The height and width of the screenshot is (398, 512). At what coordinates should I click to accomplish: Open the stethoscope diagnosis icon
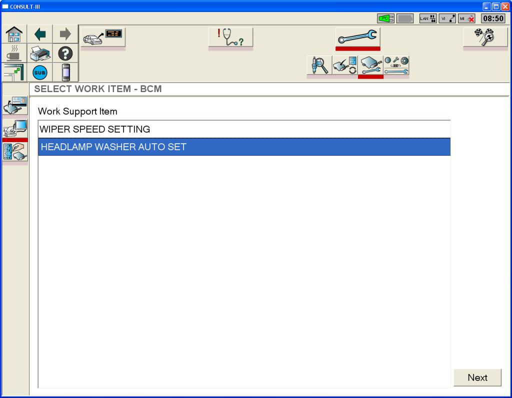pyautogui.click(x=230, y=37)
